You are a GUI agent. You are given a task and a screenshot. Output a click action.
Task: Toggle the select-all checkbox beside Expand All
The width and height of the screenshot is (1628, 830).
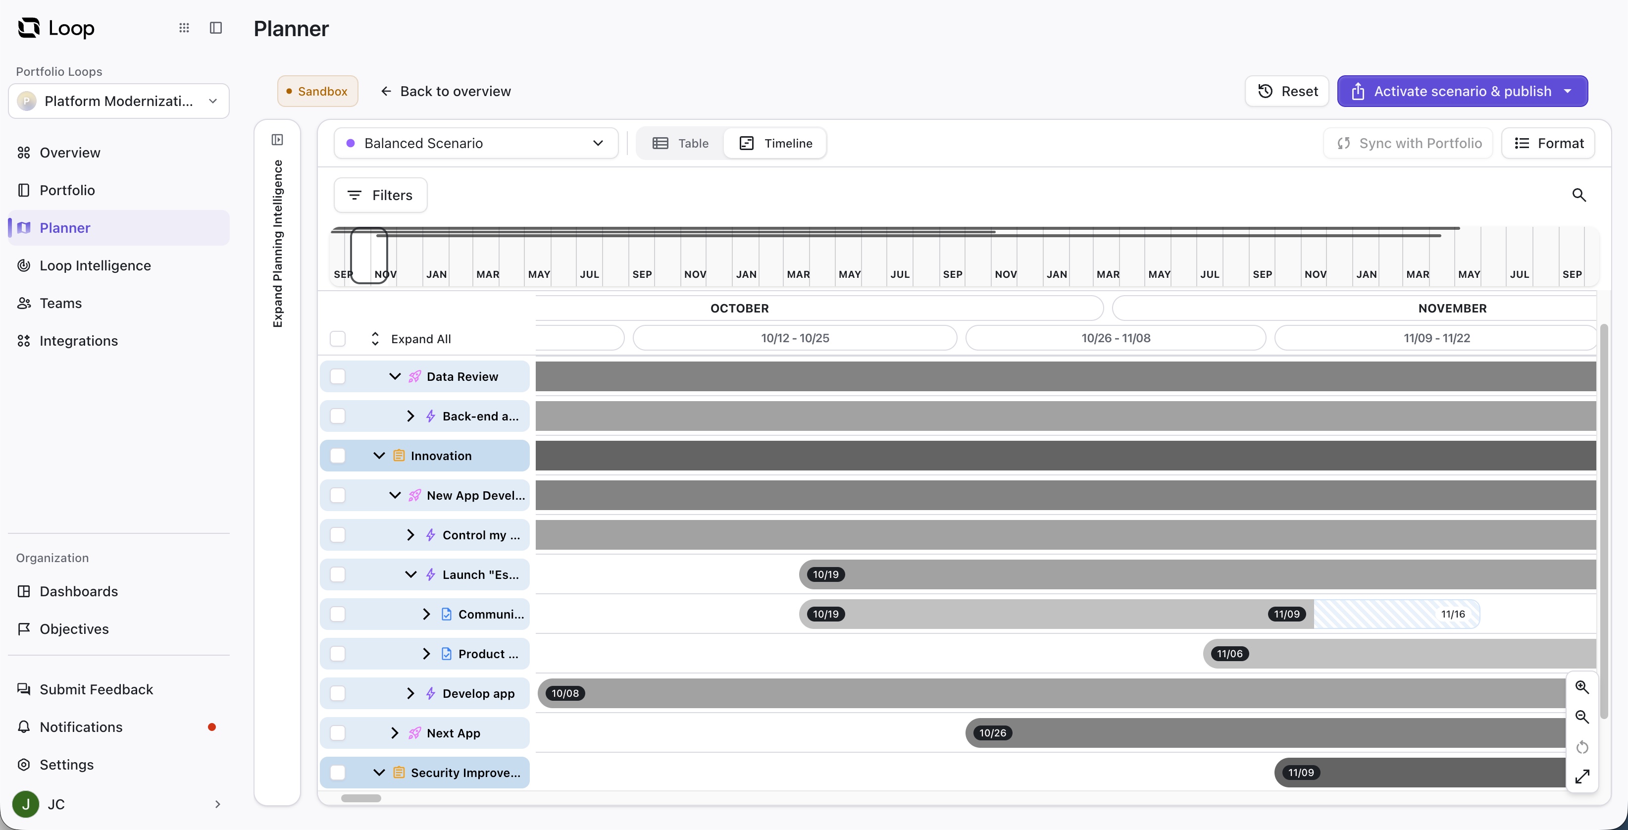(x=338, y=339)
